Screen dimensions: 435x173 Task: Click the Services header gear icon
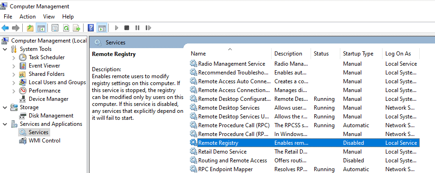(97, 42)
